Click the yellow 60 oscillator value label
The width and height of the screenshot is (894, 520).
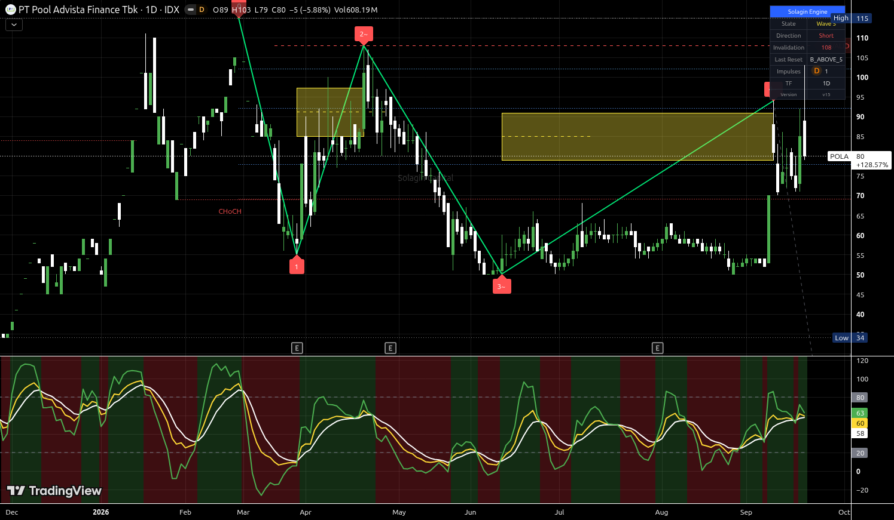[x=860, y=423]
